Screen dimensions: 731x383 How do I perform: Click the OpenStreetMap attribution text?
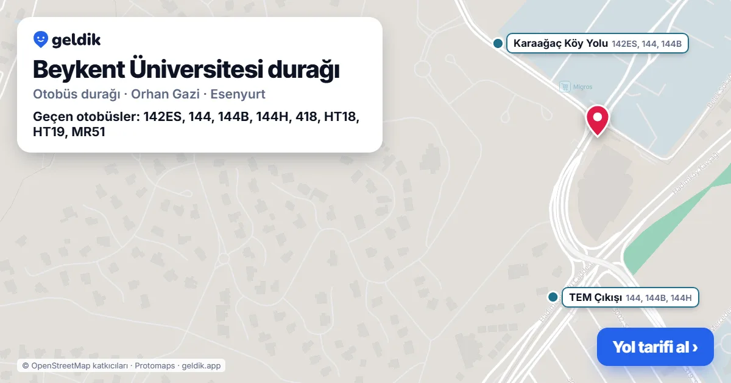coord(121,365)
